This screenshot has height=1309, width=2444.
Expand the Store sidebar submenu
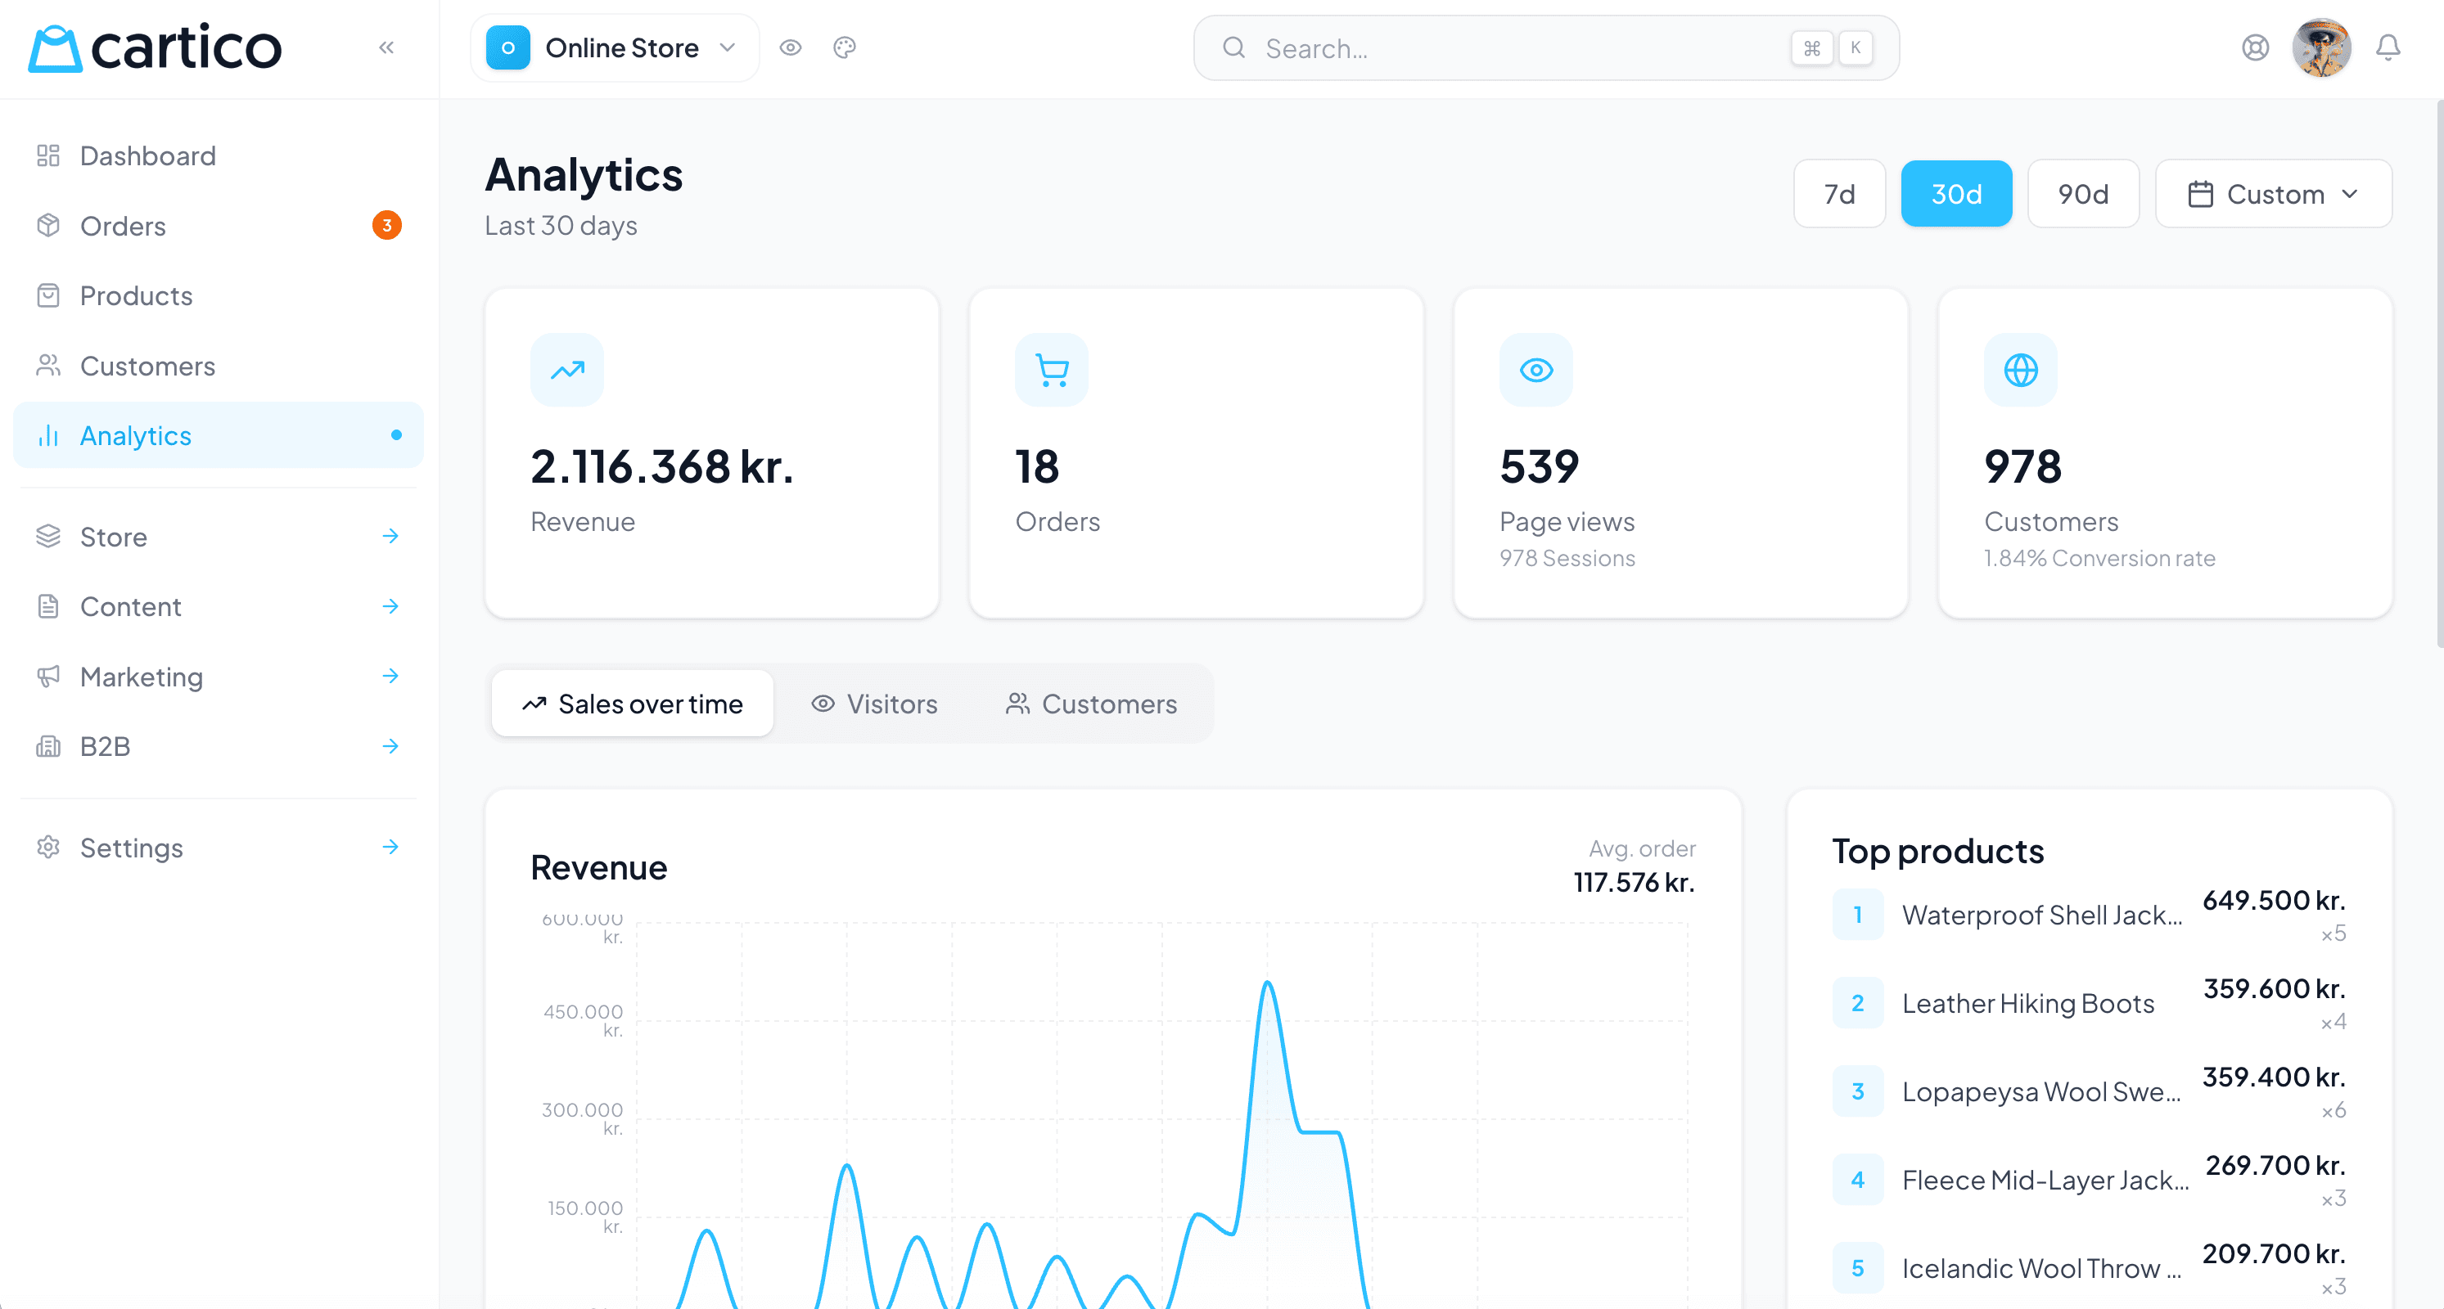pos(113,537)
